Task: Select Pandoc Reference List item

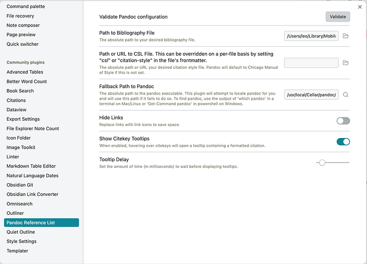Action: click(41, 223)
